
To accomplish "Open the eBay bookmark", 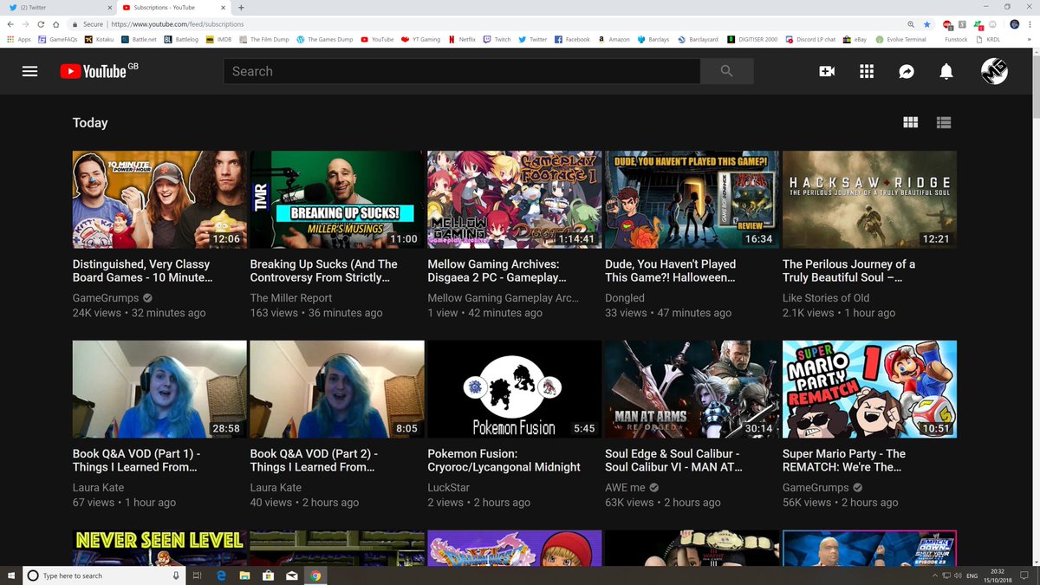I will [855, 39].
